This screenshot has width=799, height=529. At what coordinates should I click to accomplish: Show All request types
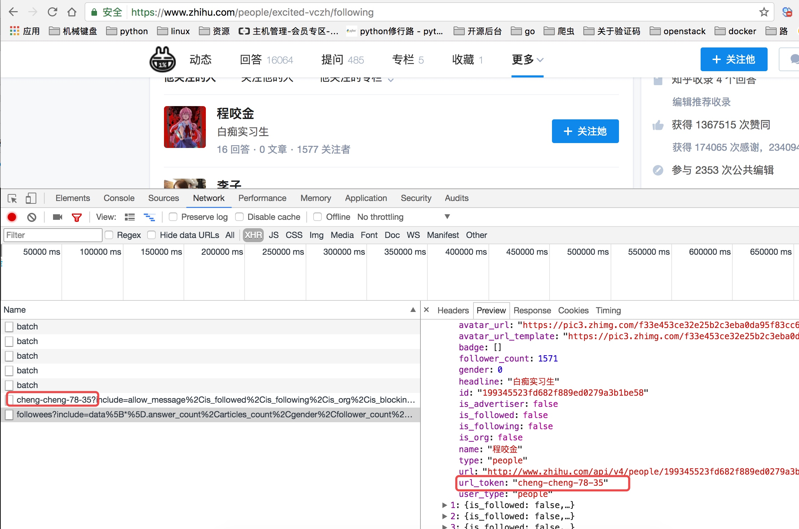point(230,235)
